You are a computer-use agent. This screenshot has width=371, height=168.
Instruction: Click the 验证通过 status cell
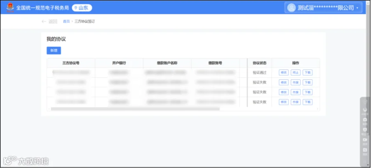260,73
